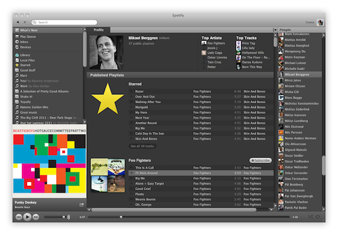This screenshot has width=338, height=238.
Task: Open the Play Queue
Action: (28, 36)
